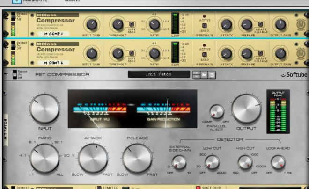Toggle the Soft Clip button at bottom

[x=198, y=188]
